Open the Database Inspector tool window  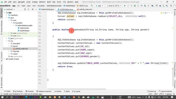44,91
